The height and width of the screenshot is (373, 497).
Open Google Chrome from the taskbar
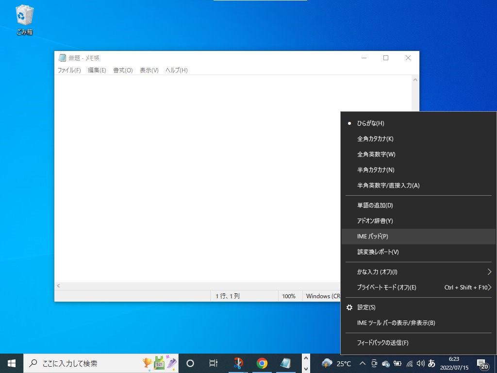[262, 363]
